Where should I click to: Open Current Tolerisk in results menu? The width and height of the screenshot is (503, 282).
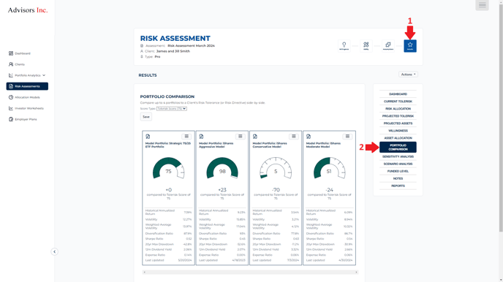tap(398, 102)
